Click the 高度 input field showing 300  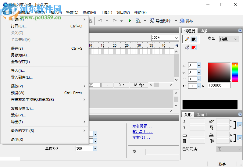pyautogui.click(x=84, y=148)
